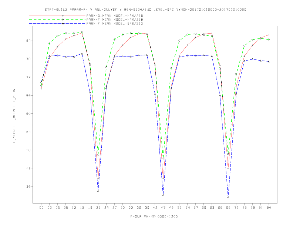Click x-axis tick label 42
293x226 pixels.
click(x=155, y=208)
